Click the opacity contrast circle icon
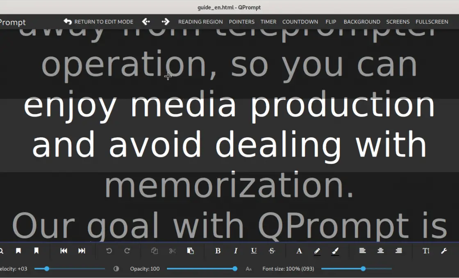Viewport: 459px width, 278px height. point(116,269)
